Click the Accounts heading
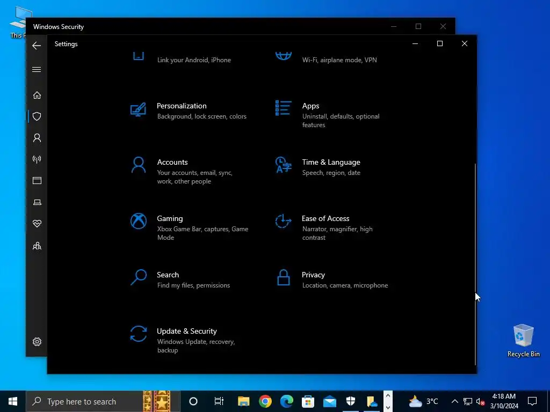The image size is (550, 412). [x=172, y=162]
